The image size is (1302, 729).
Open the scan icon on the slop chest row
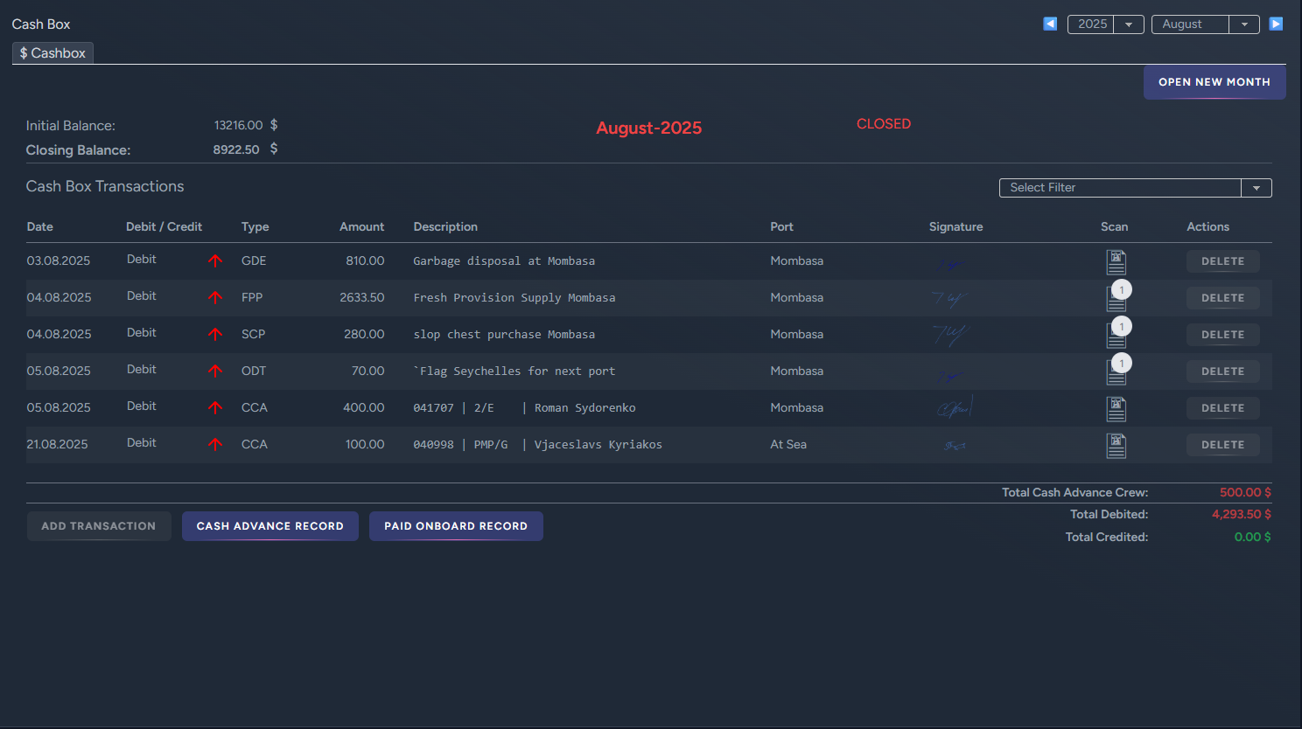1116,336
